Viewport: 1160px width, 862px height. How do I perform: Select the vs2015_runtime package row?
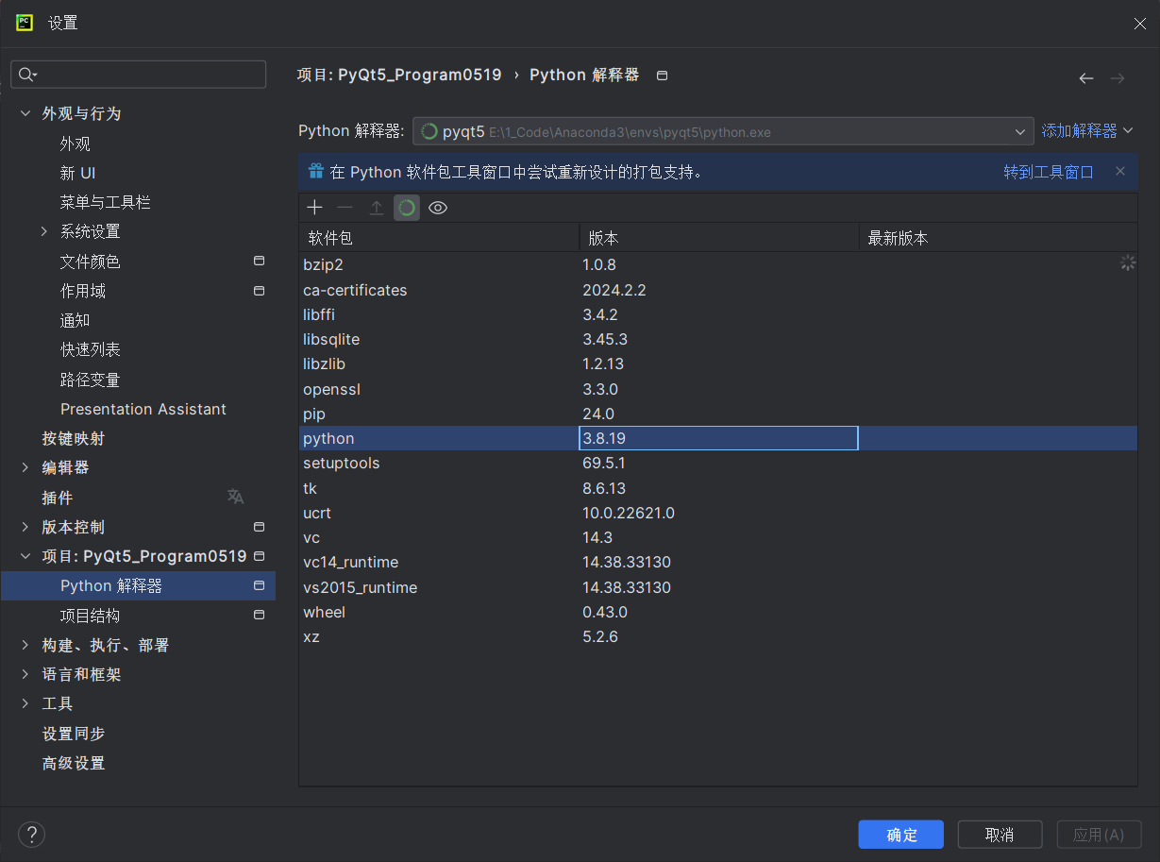click(718, 587)
